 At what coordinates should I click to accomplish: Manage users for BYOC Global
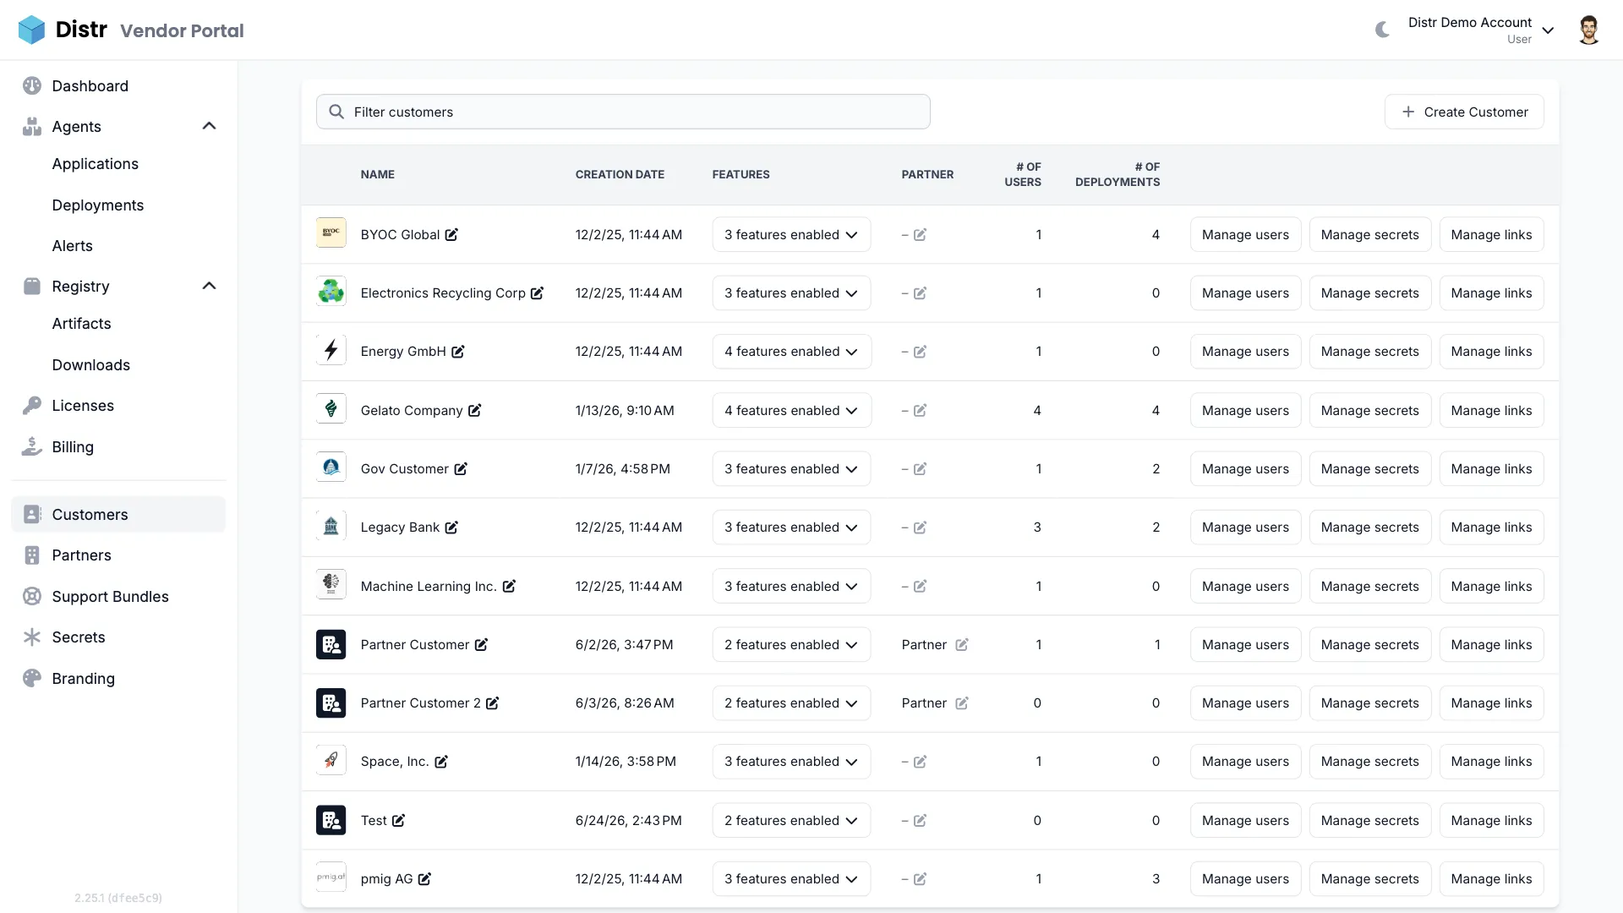(x=1245, y=235)
